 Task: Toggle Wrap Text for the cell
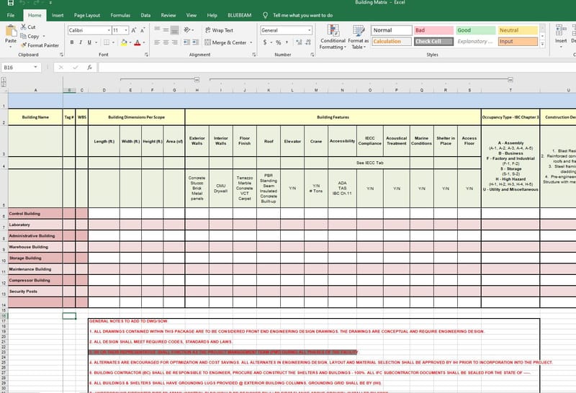pos(218,30)
